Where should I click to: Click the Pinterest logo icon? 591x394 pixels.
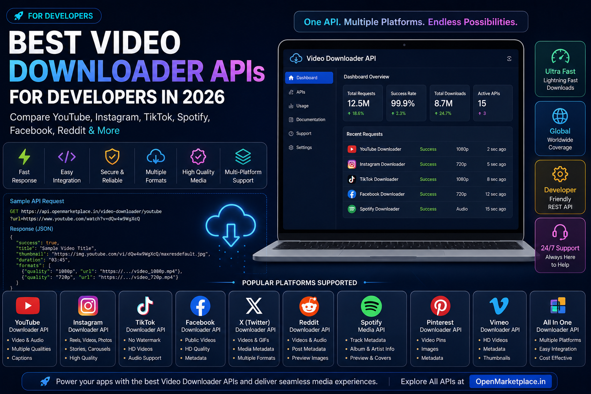point(440,306)
